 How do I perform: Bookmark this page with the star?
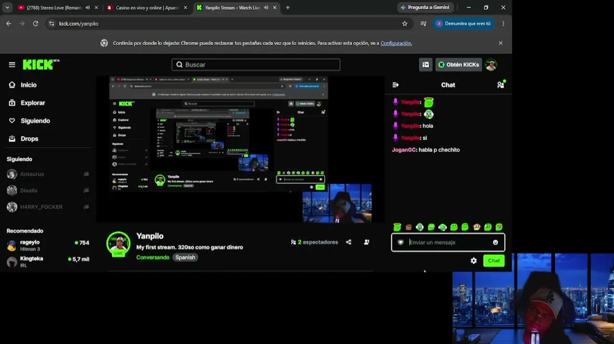(405, 23)
